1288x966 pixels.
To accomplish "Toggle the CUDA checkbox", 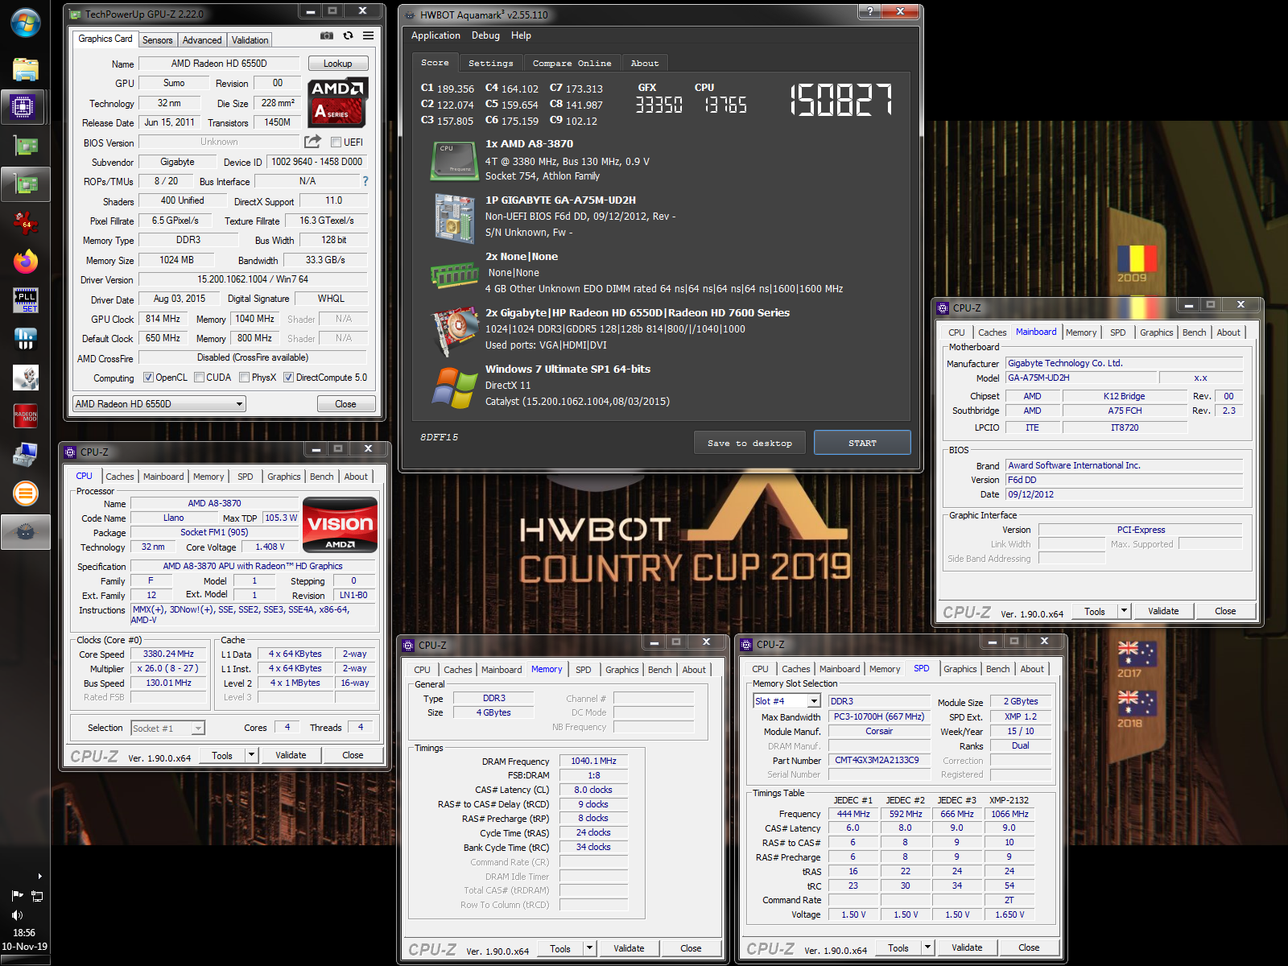I will pyautogui.click(x=199, y=378).
